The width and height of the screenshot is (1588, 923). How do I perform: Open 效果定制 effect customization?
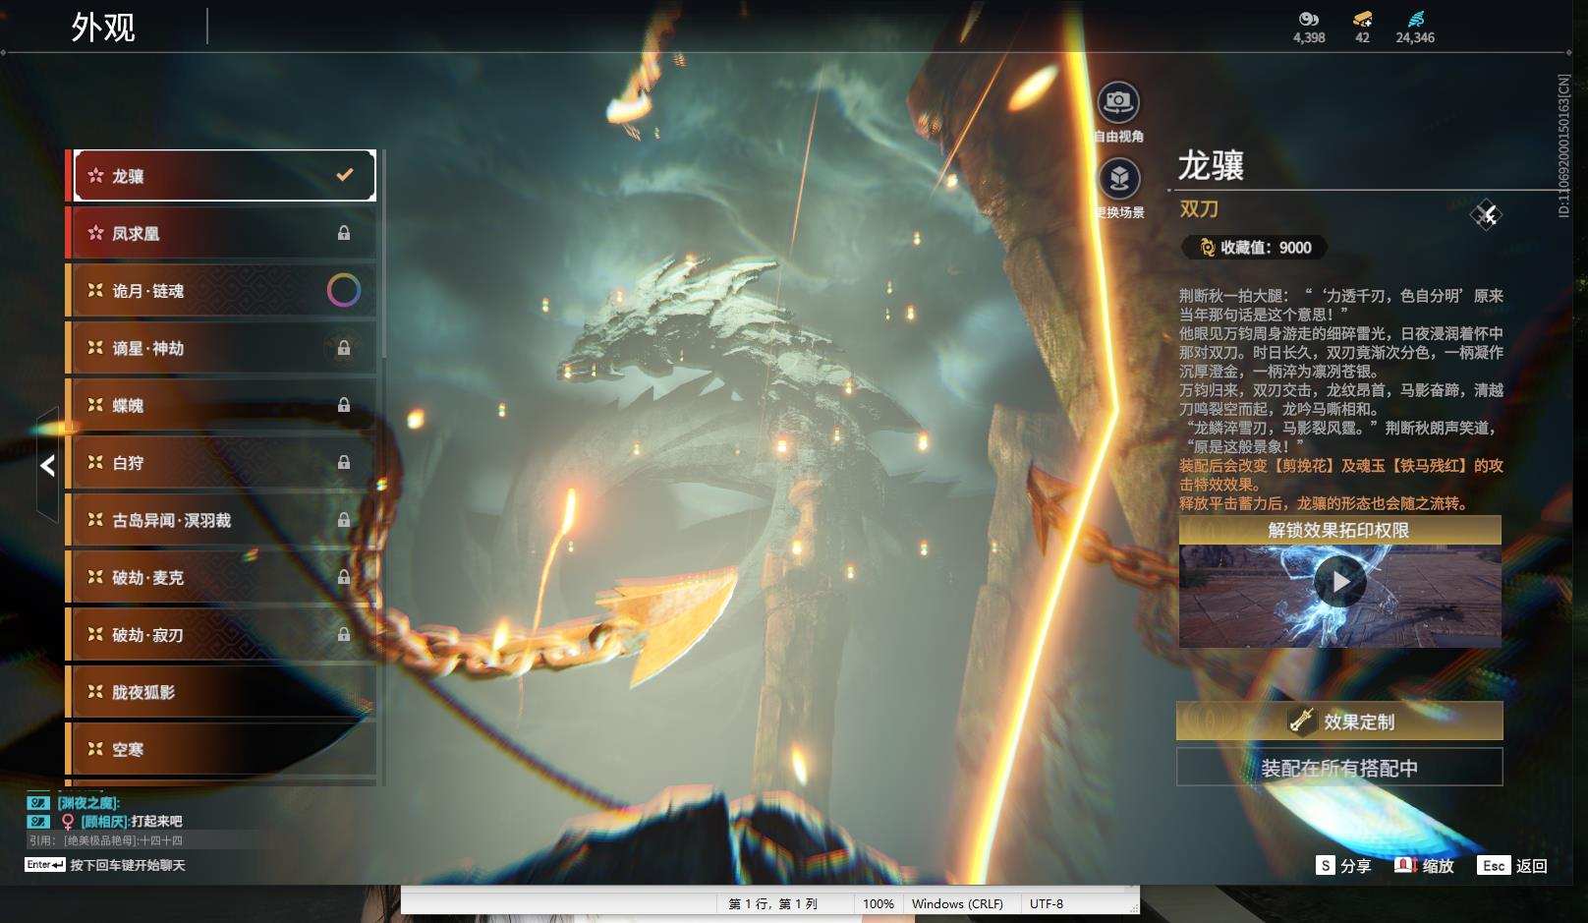point(1339,721)
